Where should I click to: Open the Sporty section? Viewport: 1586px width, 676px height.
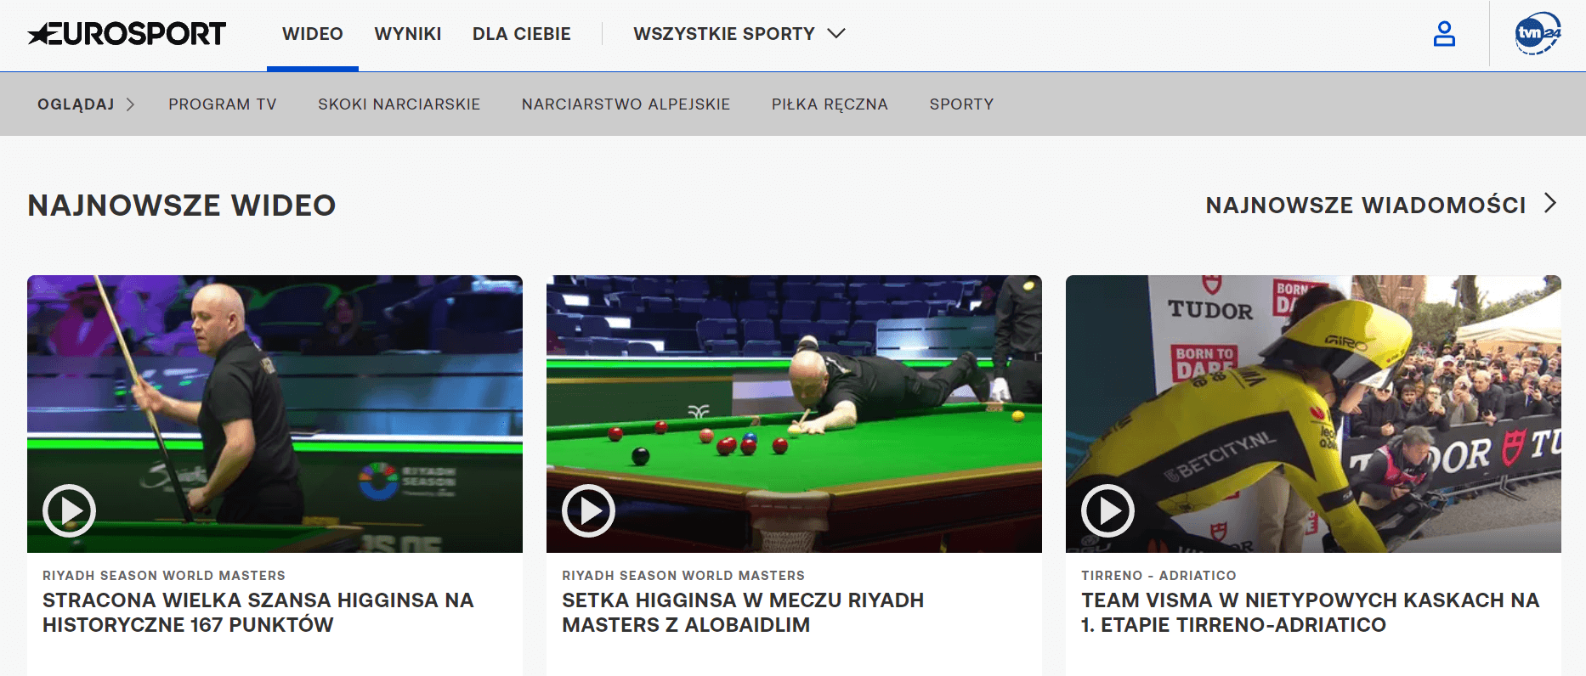pyautogui.click(x=961, y=104)
